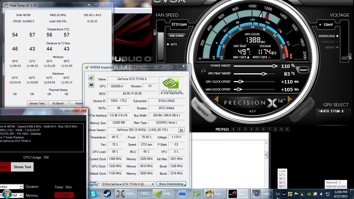Click the wrench icon beside Driver Version
Screen dimensions: 354x199
click(181, 130)
